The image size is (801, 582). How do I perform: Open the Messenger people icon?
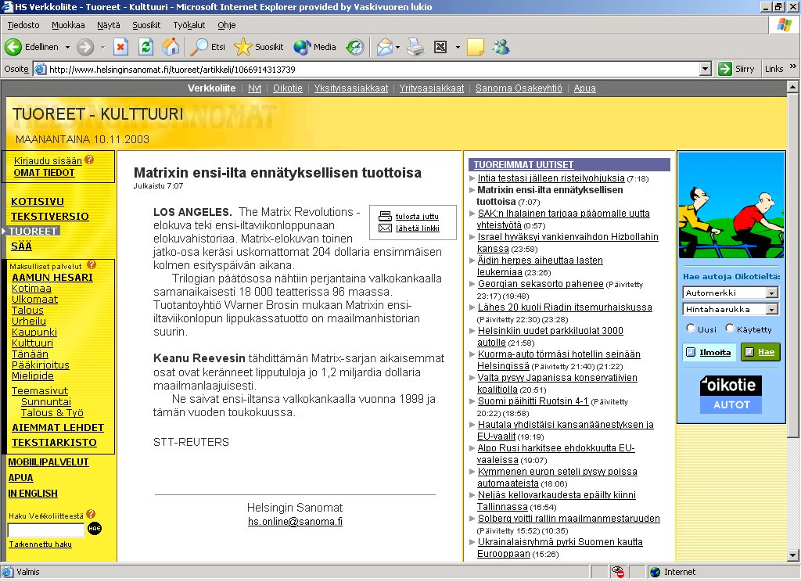click(x=501, y=47)
